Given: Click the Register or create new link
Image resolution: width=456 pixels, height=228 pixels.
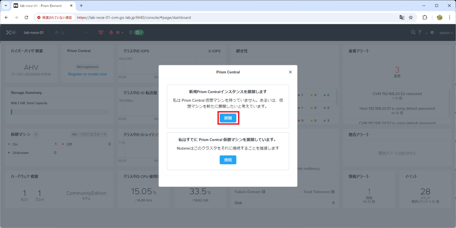Looking at the screenshot, I should (87, 74).
